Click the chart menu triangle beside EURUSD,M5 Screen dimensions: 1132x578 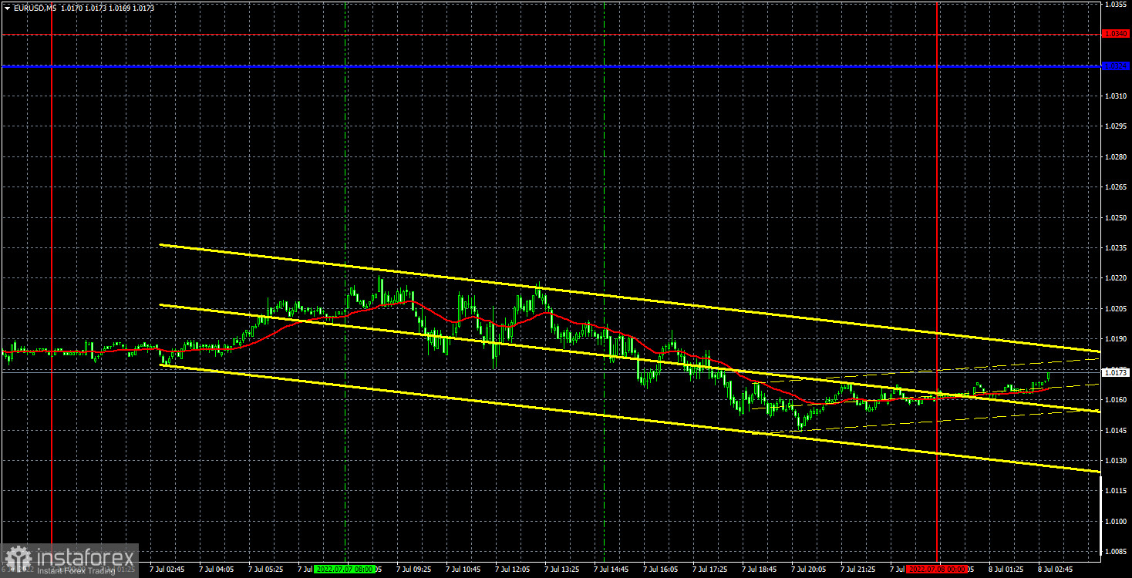tap(6, 8)
